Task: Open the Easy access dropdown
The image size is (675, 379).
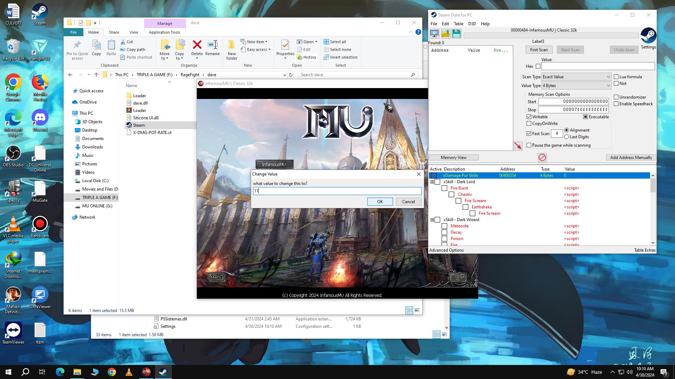Action: pyautogui.click(x=256, y=49)
